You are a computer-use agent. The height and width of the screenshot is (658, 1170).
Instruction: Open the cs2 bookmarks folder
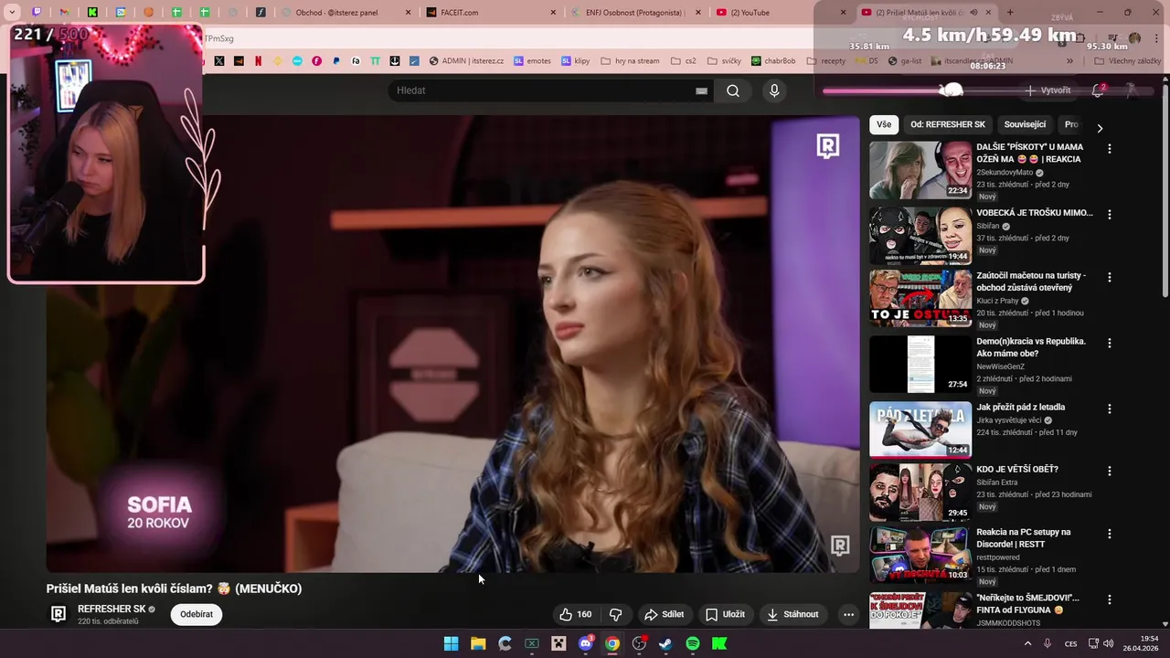tap(684, 61)
